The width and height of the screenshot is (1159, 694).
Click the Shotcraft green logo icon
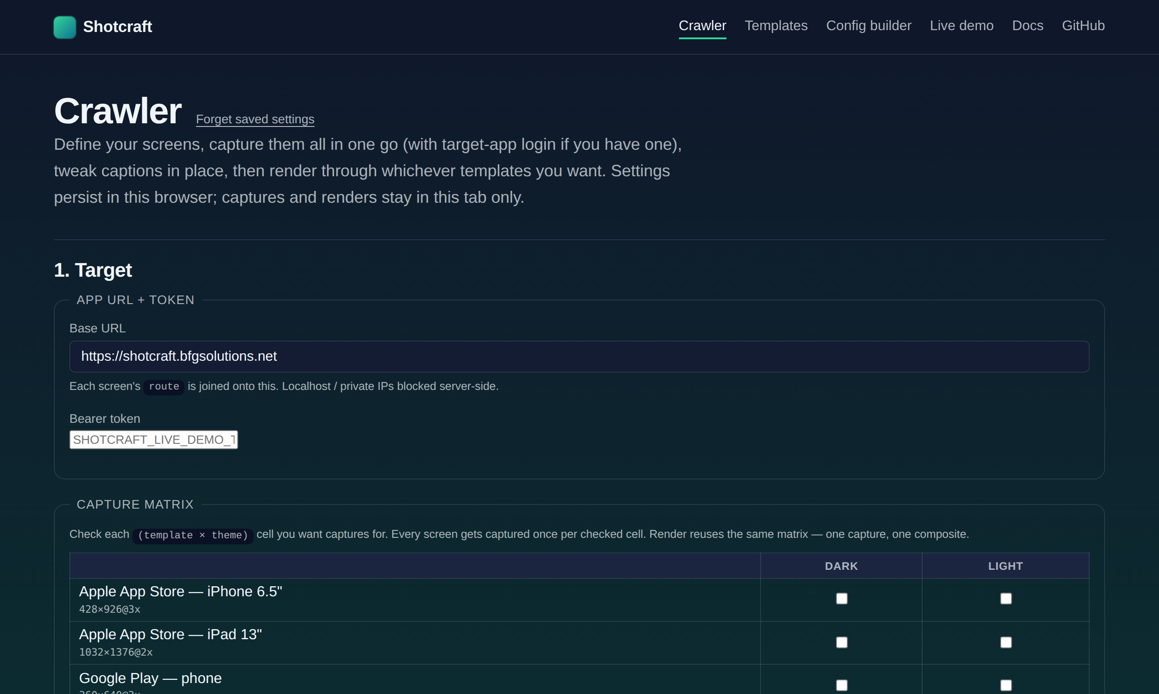pyautogui.click(x=65, y=27)
